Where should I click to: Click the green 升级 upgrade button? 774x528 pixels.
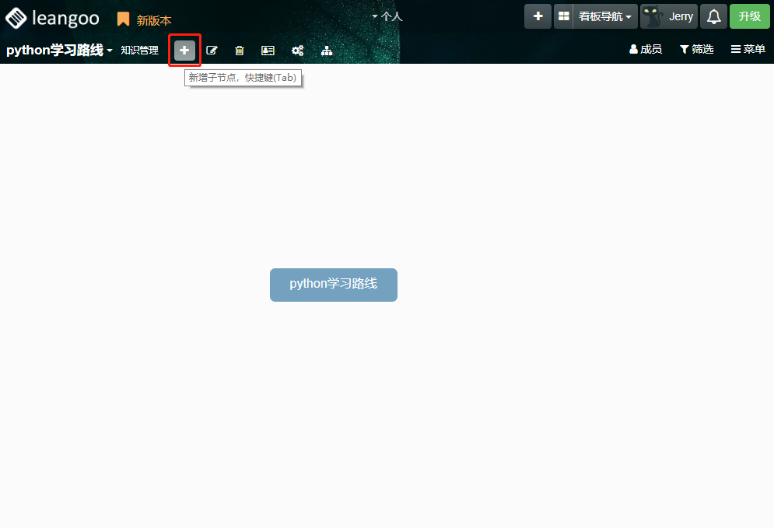coord(749,16)
